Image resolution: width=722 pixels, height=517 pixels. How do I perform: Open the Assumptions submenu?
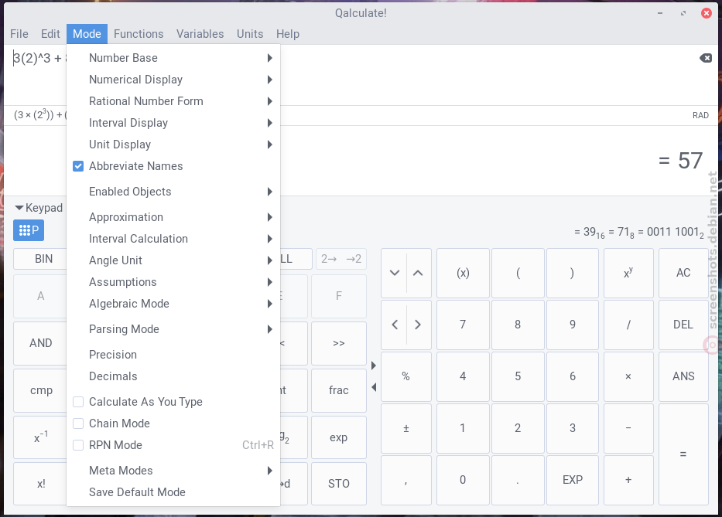[173, 282]
